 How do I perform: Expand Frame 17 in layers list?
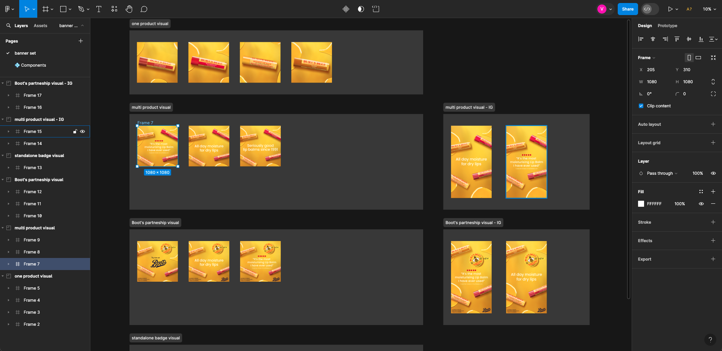9,95
